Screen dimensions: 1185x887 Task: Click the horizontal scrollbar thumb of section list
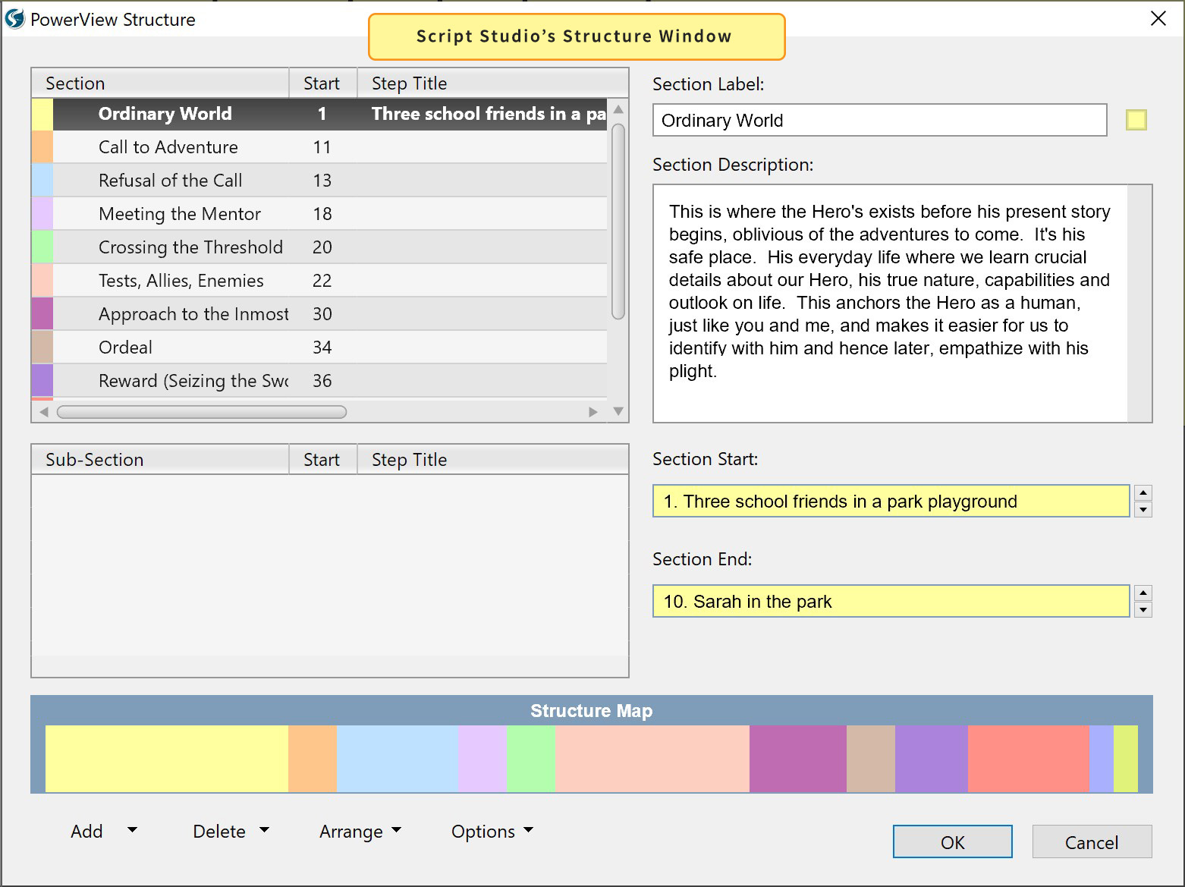click(x=202, y=412)
